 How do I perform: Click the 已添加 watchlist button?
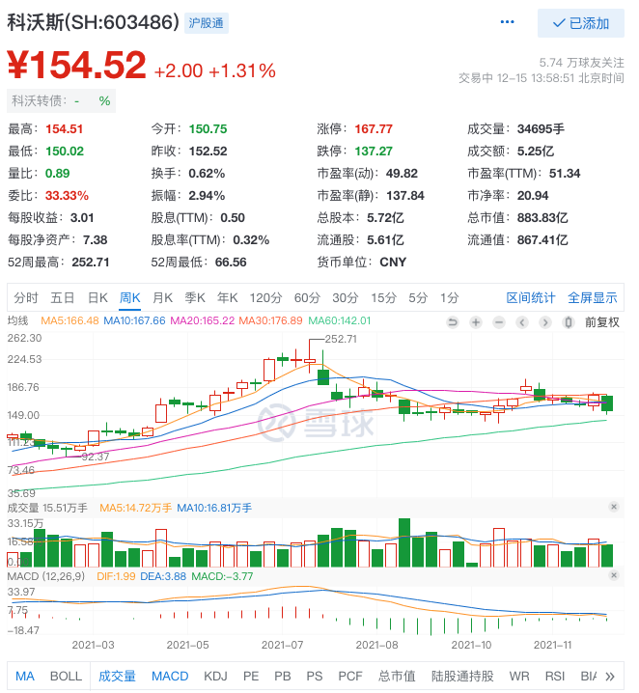tap(581, 23)
